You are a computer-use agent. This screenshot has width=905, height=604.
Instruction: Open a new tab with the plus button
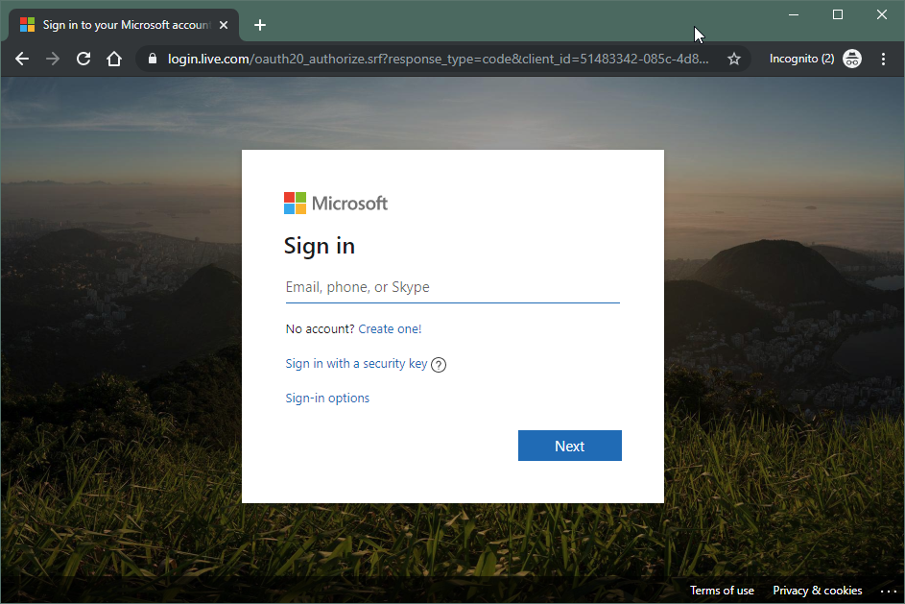coord(260,25)
